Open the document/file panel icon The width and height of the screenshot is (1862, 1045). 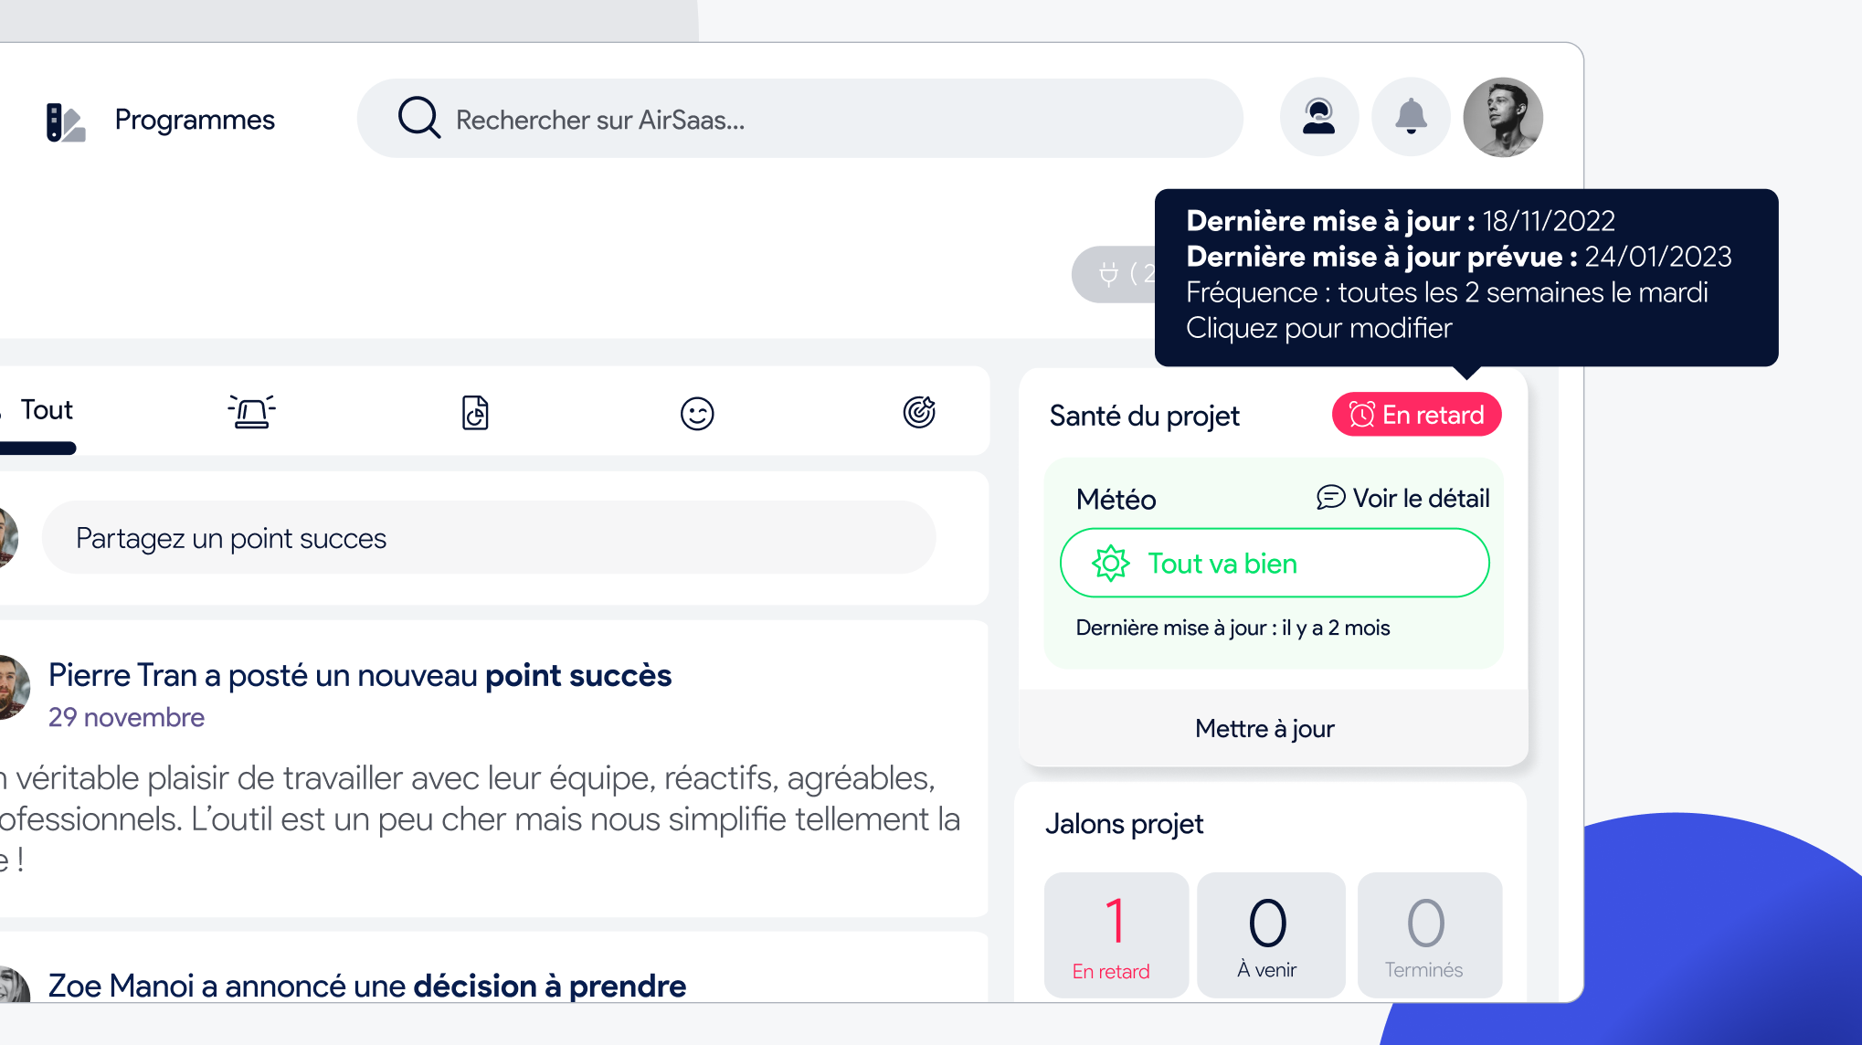(474, 413)
